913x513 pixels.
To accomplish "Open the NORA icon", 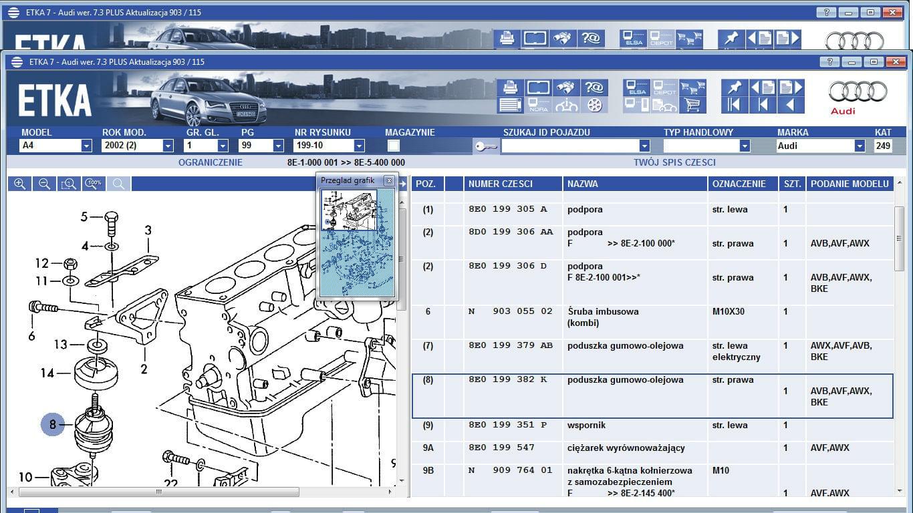I will click(538, 105).
